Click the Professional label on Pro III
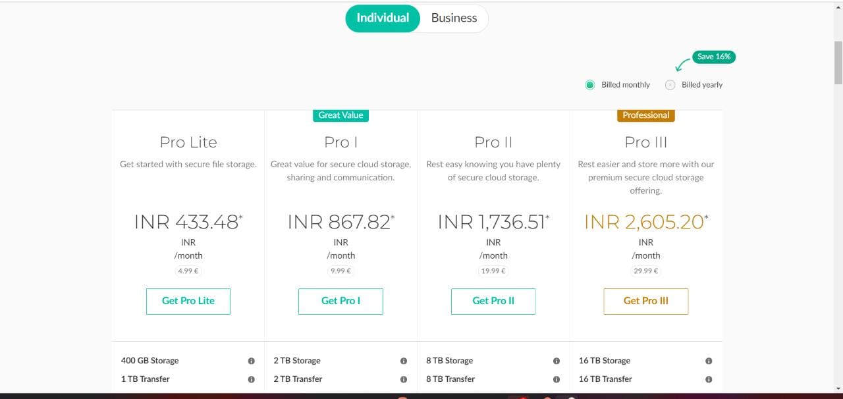Image resolution: width=843 pixels, height=399 pixels. (x=646, y=115)
